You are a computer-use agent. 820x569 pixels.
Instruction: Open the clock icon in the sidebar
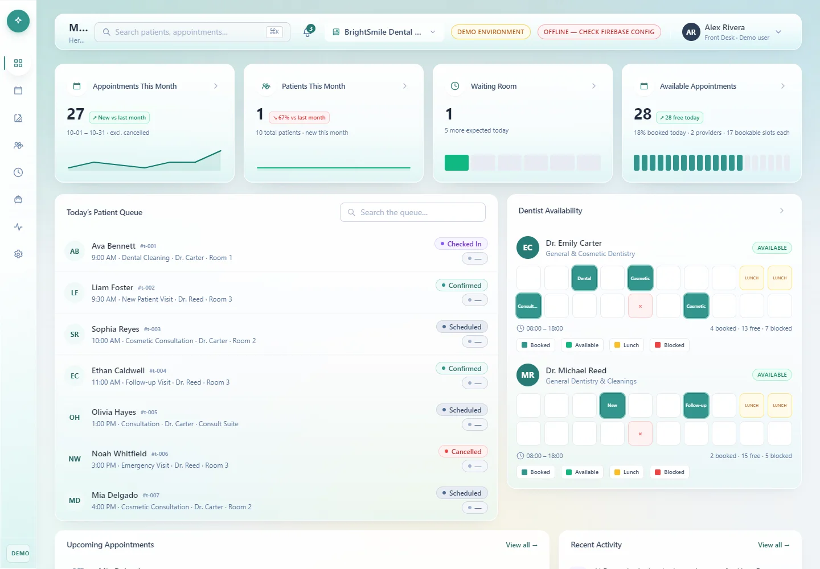(18, 172)
